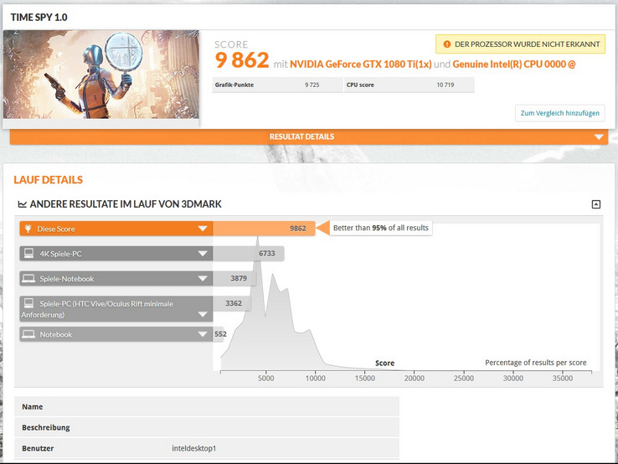Click DER PROZESSOR WURDE NICHT ERKANNT notice
The image size is (618, 464).
point(520,44)
